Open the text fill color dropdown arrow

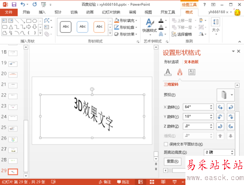coord(166,20)
